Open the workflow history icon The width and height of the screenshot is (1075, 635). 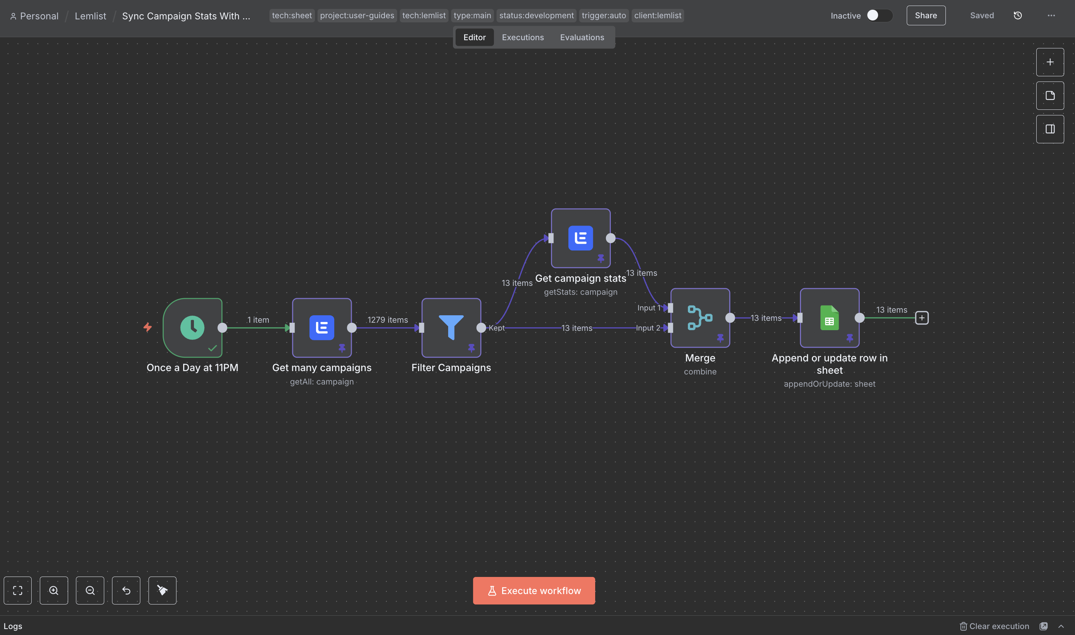click(x=1018, y=15)
